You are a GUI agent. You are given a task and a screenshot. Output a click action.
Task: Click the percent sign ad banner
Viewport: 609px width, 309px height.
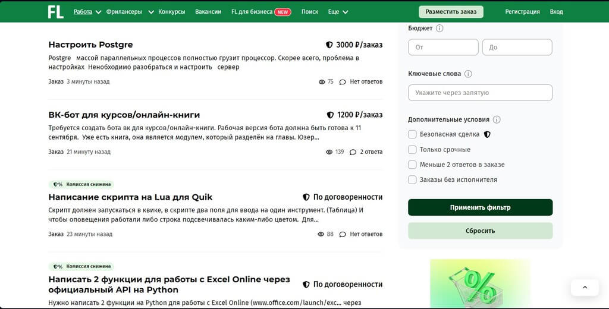(x=479, y=284)
